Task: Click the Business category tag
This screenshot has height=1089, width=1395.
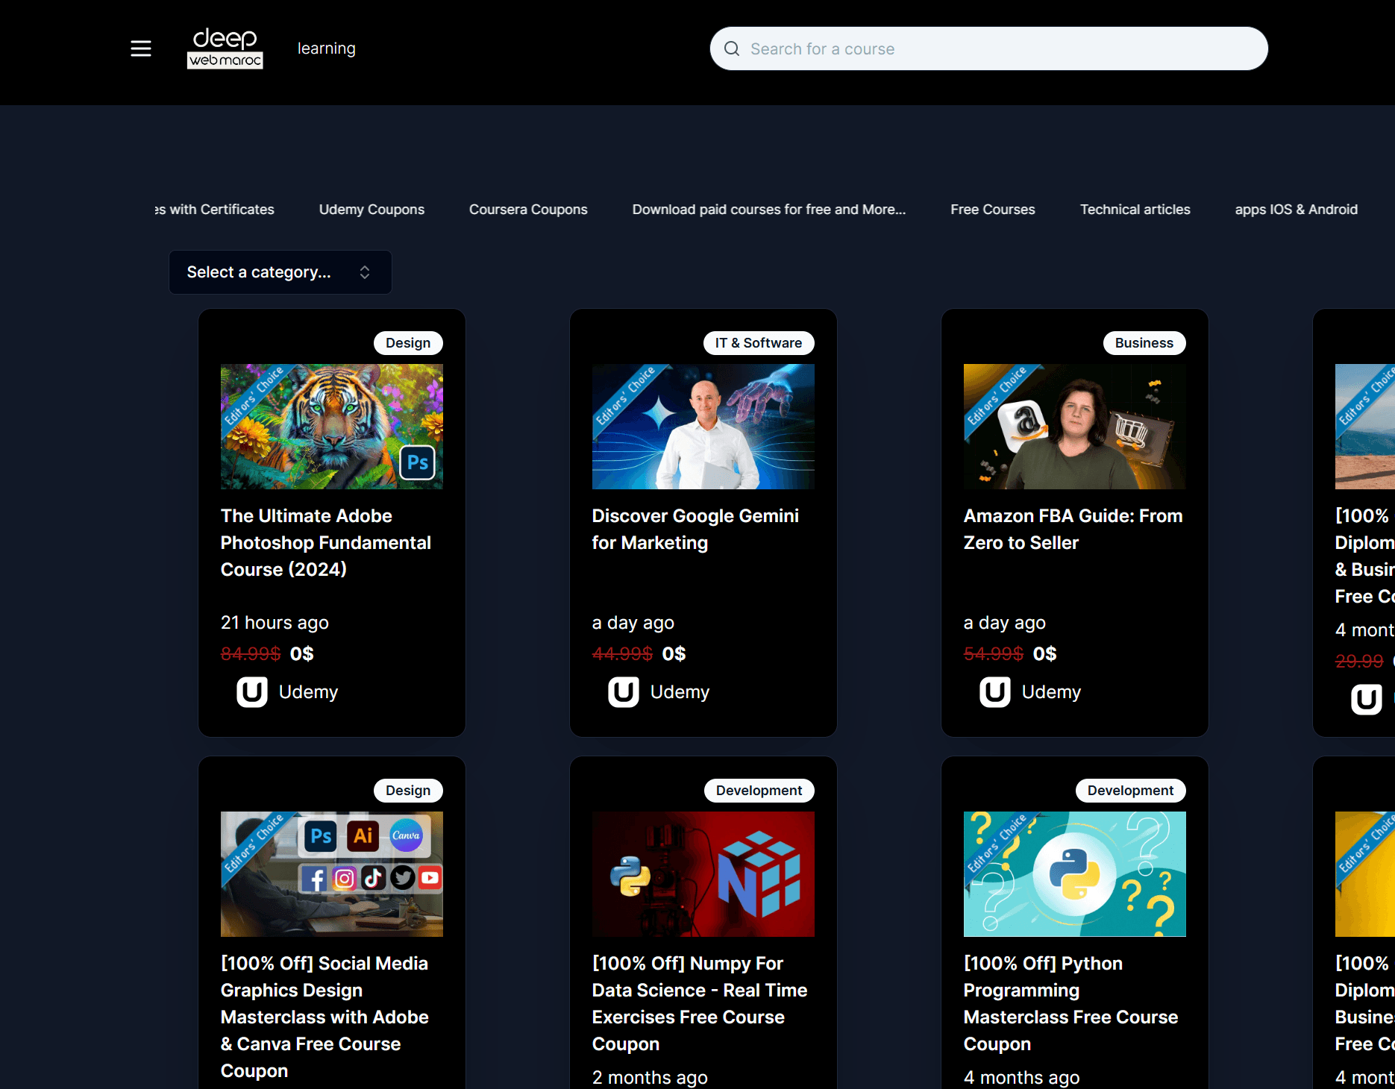Action: (x=1144, y=343)
